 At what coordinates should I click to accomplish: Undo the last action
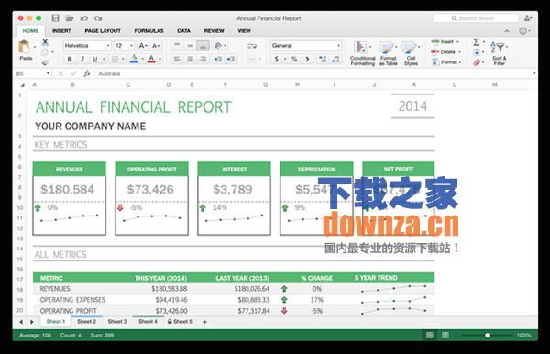pos(83,18)
